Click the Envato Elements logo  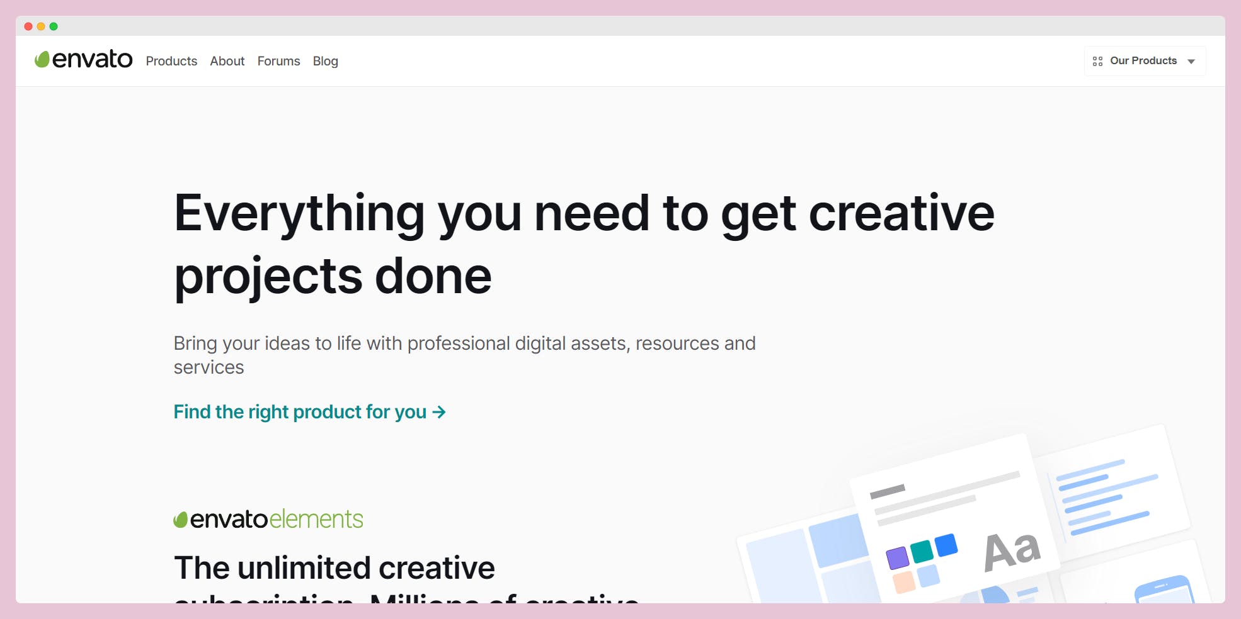(268, 519)
